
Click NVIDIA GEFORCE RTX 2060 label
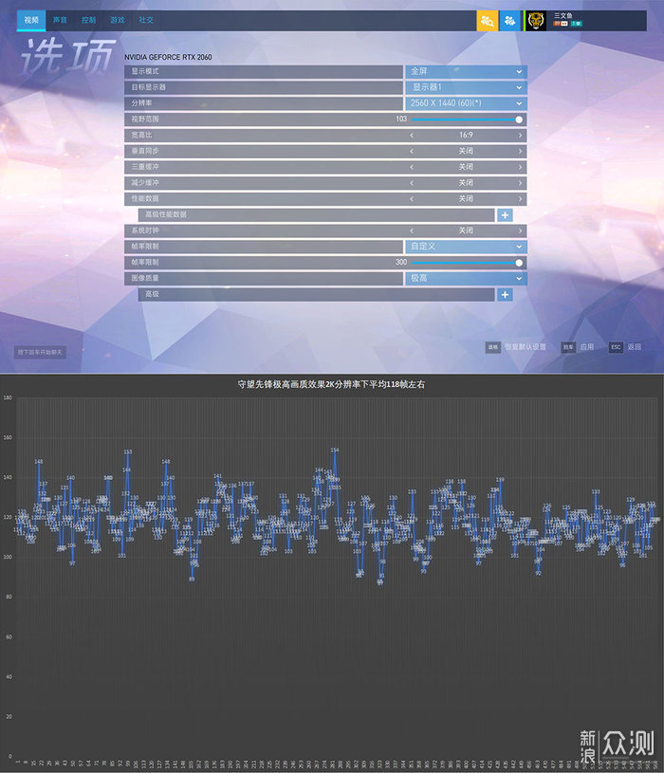168,57
